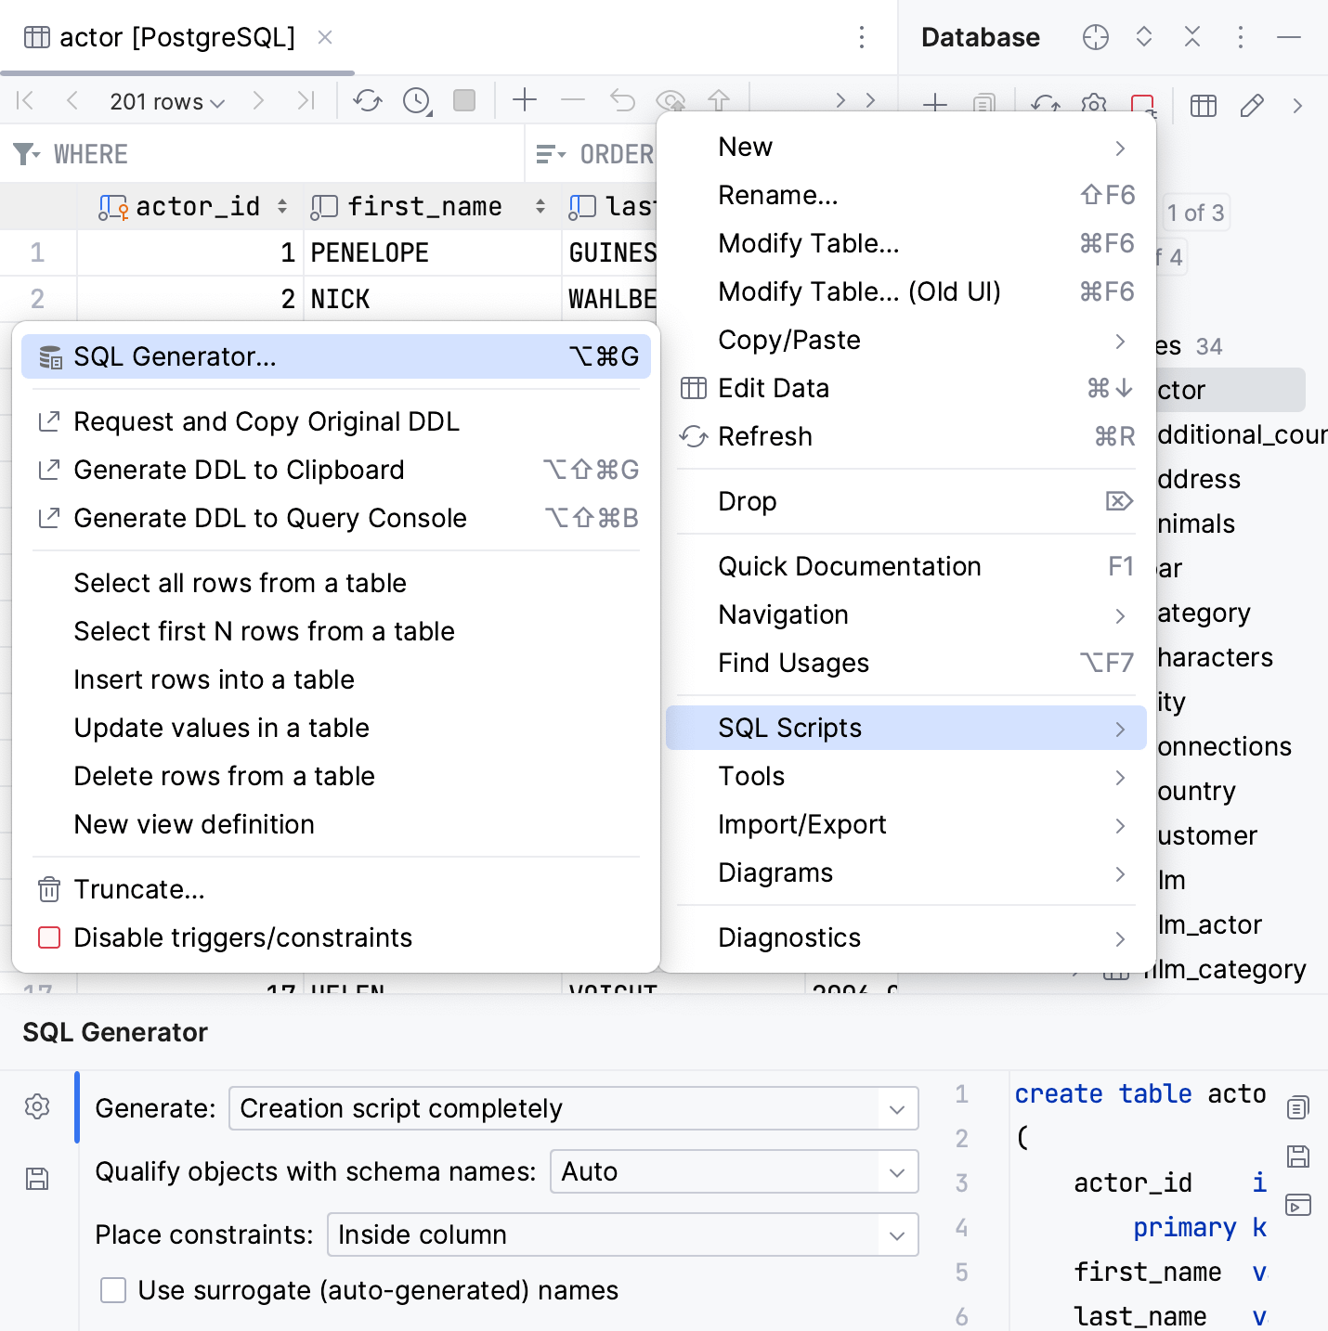This screenshot has height=1331, width=1328.
Task: Go to first page of rows
Action: coord(26,100)
